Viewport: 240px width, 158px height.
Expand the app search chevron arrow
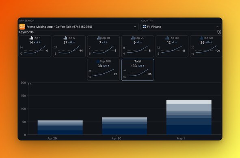point(135,27)
